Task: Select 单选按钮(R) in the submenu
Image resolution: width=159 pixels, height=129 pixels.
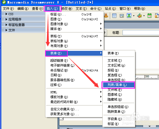Action: point(119,80)
